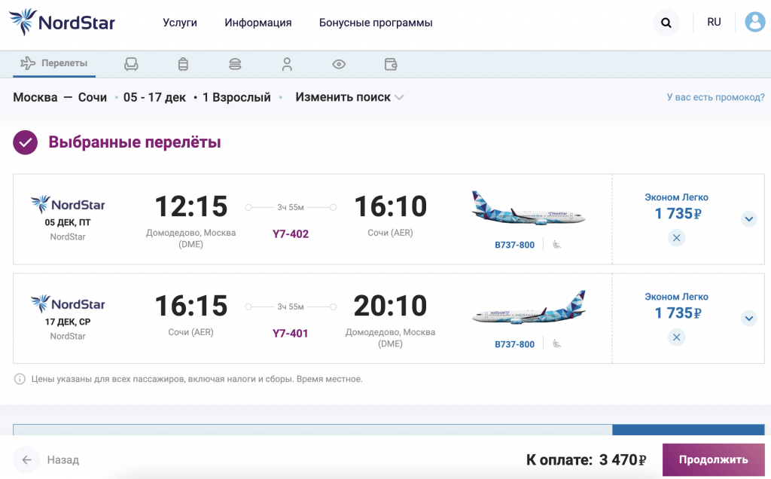Expand details for flight Y7-402
The width and height of the screenshot is (771, 479).
coord(748,219)
